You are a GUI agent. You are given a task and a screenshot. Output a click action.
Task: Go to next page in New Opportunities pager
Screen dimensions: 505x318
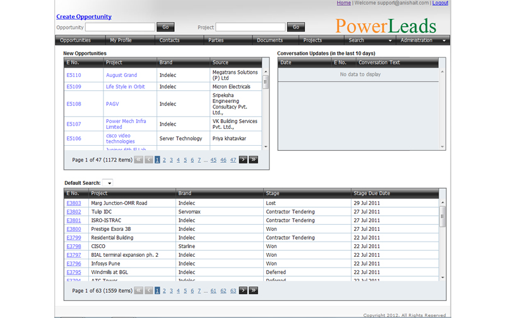point(244,160)
